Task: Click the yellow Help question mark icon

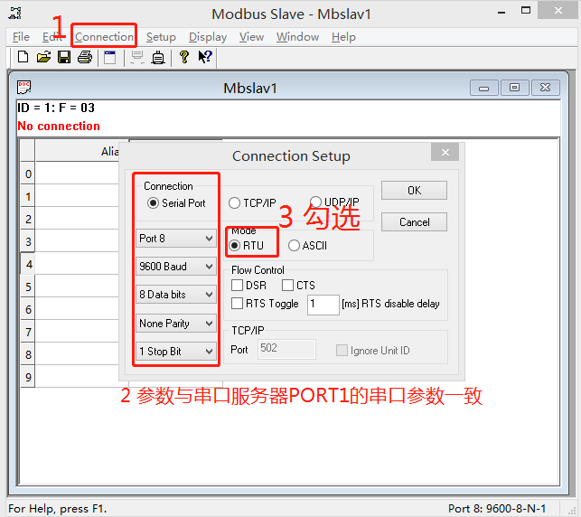Action: click(x=184, y=57)
